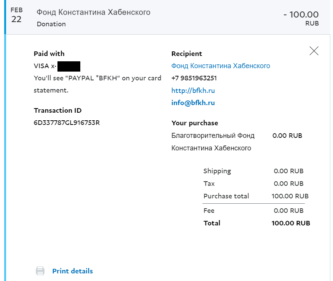The width and height of the screenshot is (333, 281).
Task: Click the Благотворительный Фонд purchase item
Action: pyautogui.click(x=213, y=136)
